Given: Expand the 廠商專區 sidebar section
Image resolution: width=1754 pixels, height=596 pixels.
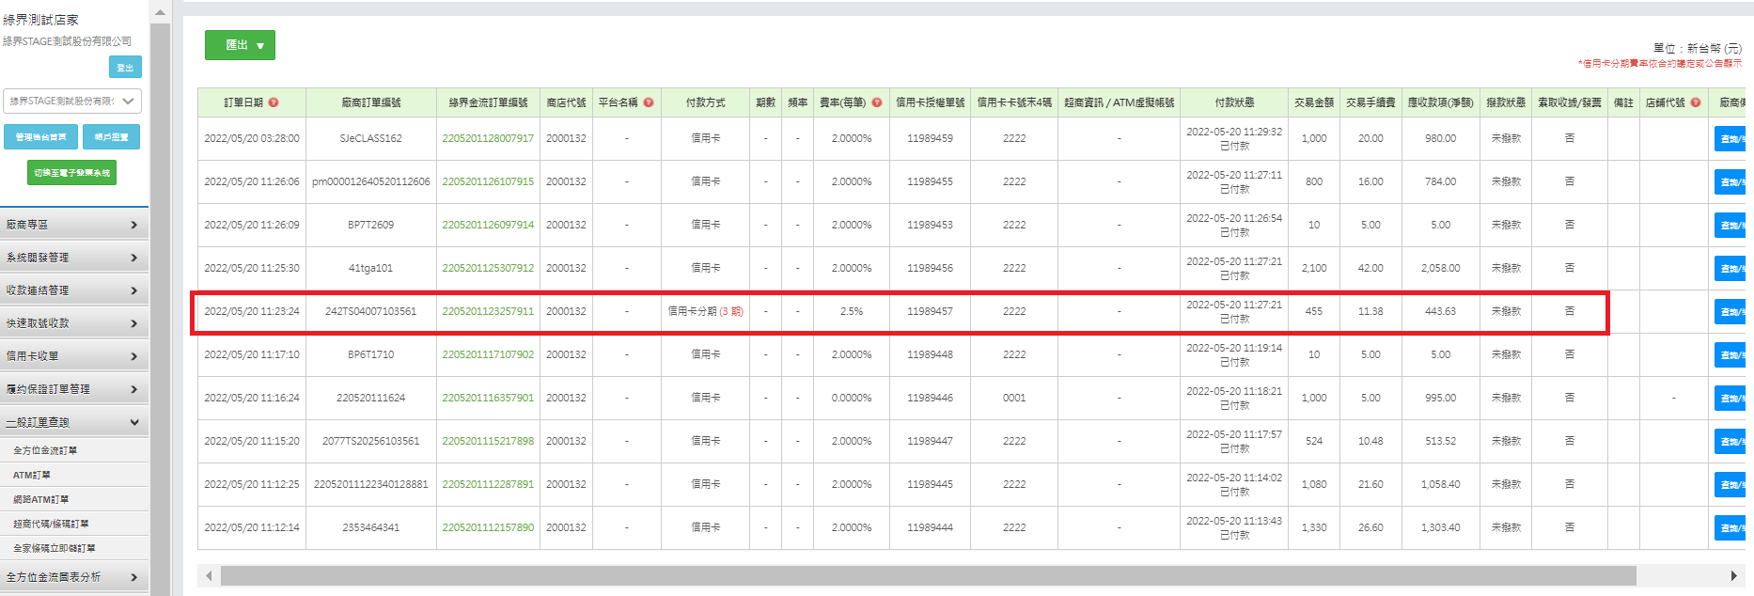Looking at the screenshot, I should click(x=74, y=225).
